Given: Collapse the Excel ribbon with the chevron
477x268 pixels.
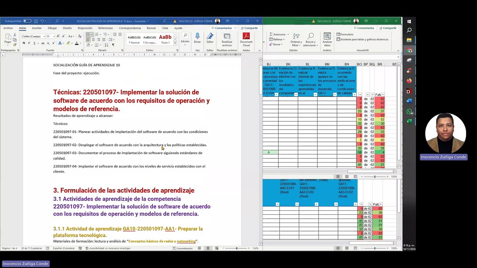Looking at the screenshot, I should coord(398,50).
